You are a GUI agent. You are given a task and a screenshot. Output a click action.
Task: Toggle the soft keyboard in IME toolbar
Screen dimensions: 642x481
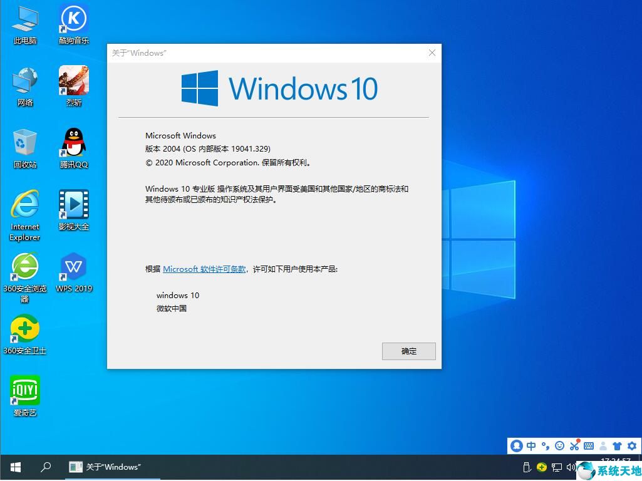[588, 446]
